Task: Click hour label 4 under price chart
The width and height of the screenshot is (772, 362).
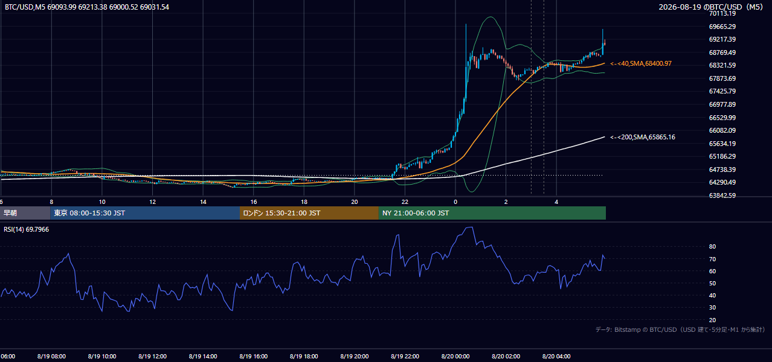Action: tap(556, 202)
